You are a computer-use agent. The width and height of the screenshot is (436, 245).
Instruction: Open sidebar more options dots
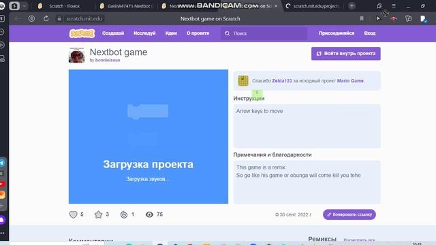point(2,233)
